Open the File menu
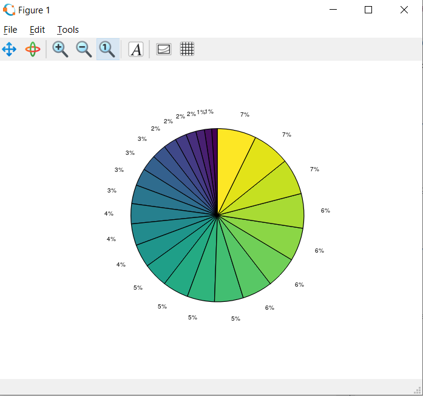This screenshot has height=396, width=423. (x=10, y=30)
